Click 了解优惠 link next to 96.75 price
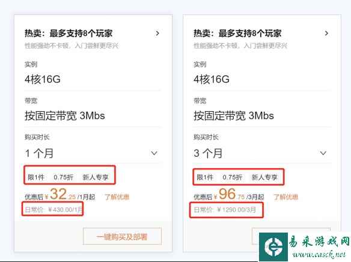 [286, 197]
